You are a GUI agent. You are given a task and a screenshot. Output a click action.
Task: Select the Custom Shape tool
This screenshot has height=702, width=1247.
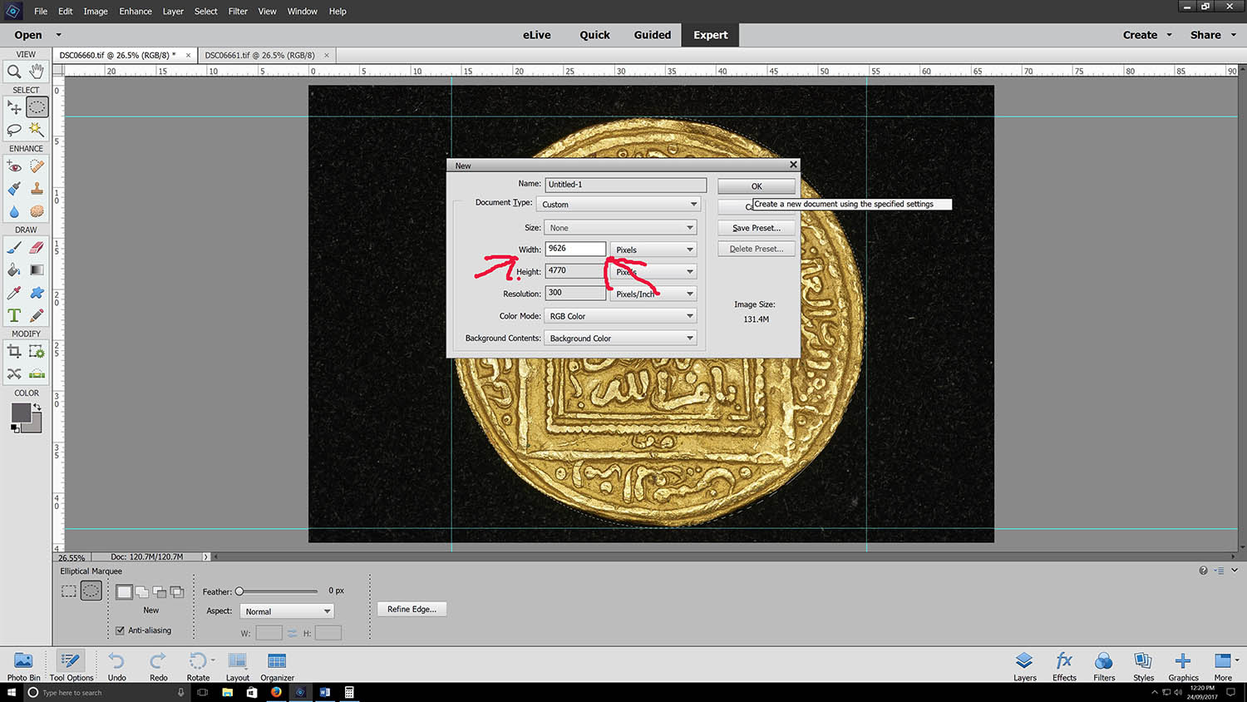tap(37, 293)
